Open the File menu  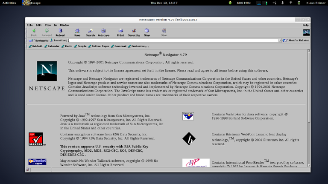(x=30, y=25)
